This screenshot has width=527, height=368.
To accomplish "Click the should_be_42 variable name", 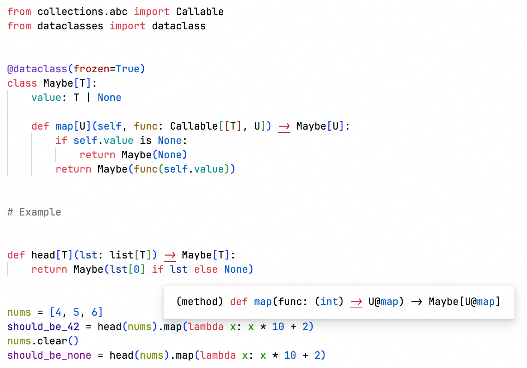I will point(42,326).
